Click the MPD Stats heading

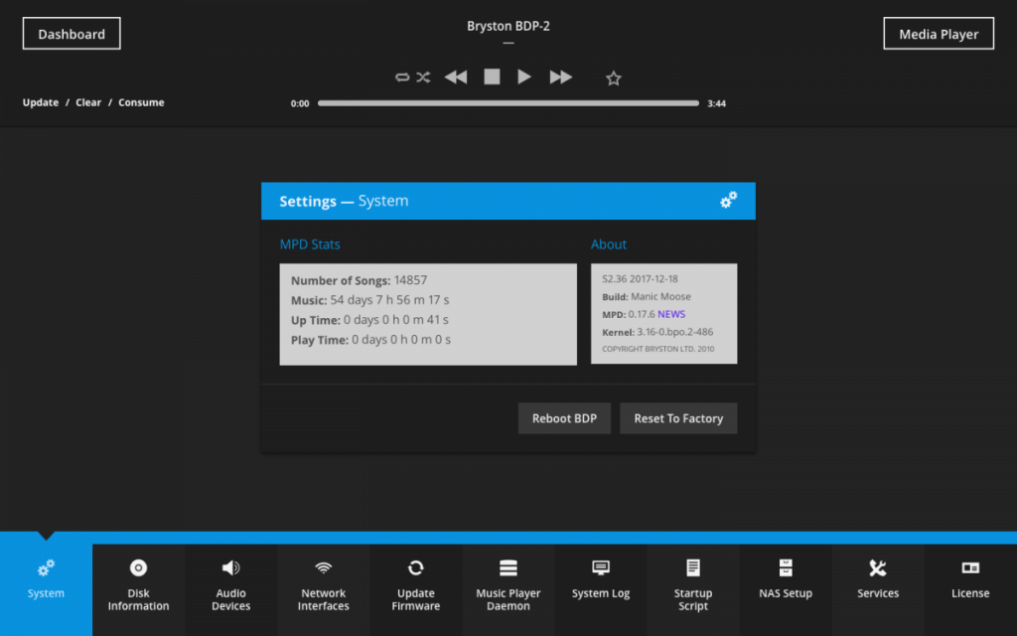[x=310, y=244]
